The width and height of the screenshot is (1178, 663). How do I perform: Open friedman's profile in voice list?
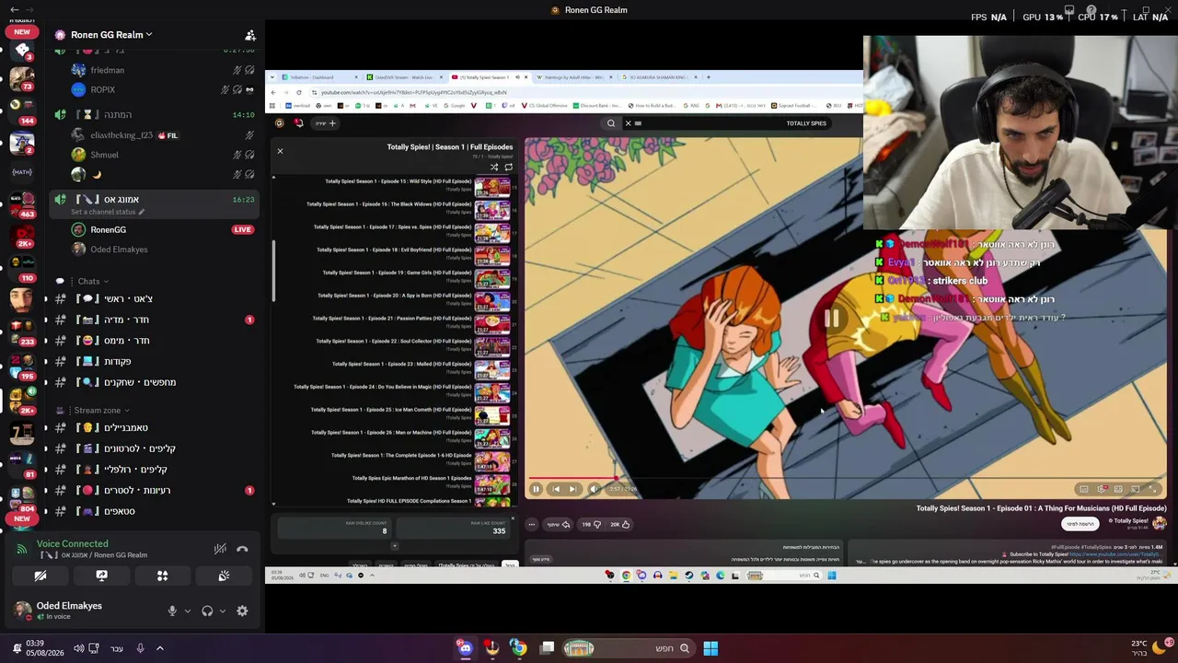click(155, 70)
